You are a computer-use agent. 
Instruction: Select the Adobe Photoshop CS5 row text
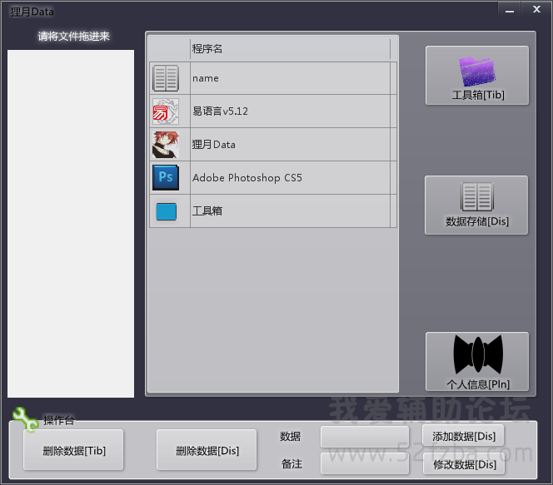pos(247,178)
